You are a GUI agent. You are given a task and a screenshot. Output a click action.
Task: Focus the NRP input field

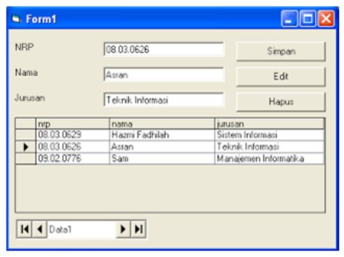(164, 49)
